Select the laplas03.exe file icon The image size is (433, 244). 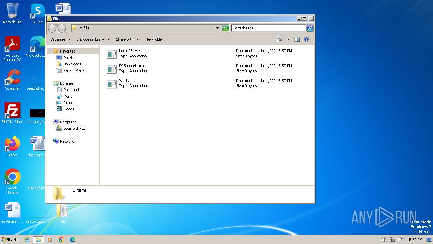112,54
